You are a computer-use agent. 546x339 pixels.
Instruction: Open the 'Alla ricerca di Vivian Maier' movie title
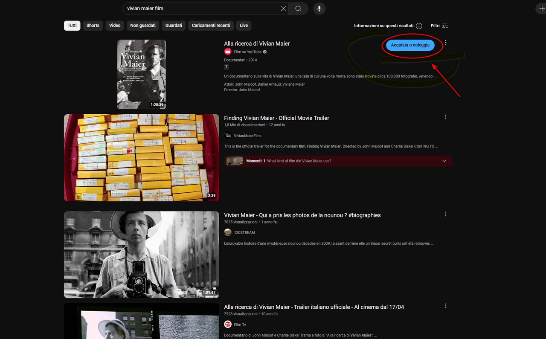257,43
